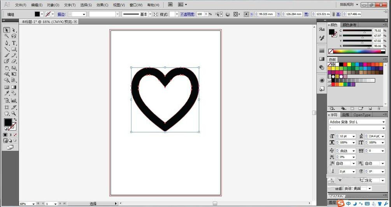Activate the Fill color box in toolbox
Screen dimensions: 391x207
point(8,122)
